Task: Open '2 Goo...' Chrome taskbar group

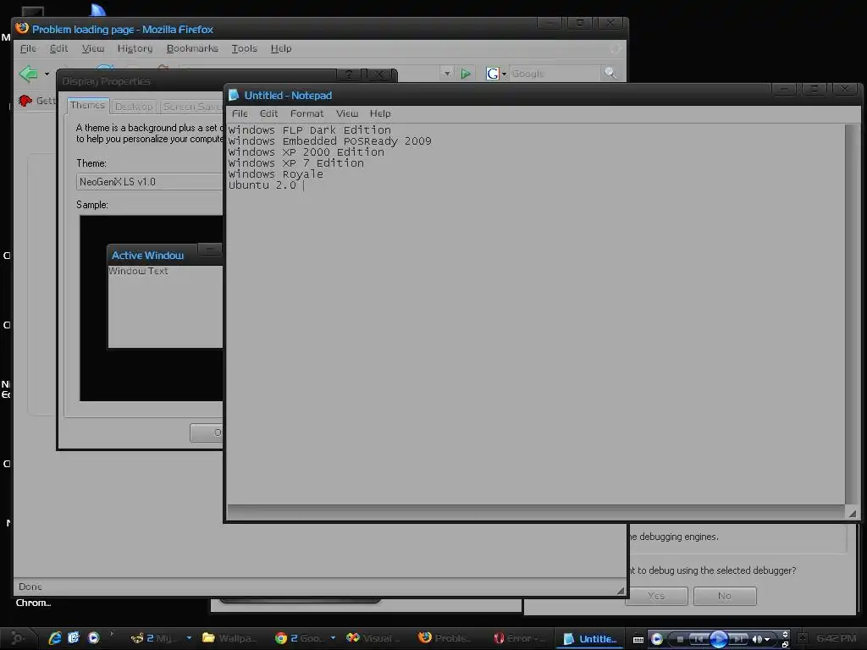Action: pyautogui.click(x=299, y=638)
